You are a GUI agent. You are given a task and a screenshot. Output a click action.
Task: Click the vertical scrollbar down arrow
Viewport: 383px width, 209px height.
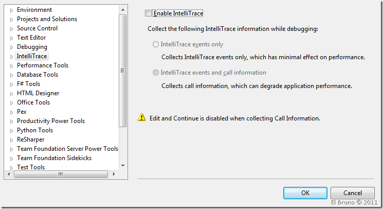pos(122,165)
